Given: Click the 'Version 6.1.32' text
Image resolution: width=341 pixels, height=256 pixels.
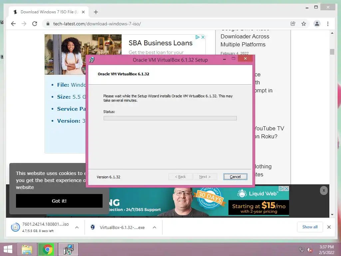Looking at the screenshot, I should tap(108, 177).
